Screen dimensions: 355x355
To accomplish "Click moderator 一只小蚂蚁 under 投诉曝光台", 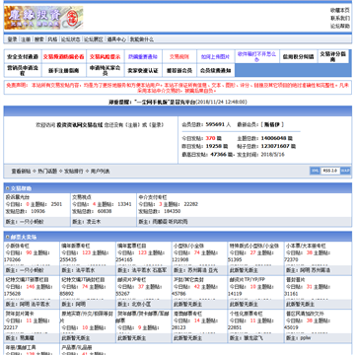I will pyautogui.click(x=32, y=222).
